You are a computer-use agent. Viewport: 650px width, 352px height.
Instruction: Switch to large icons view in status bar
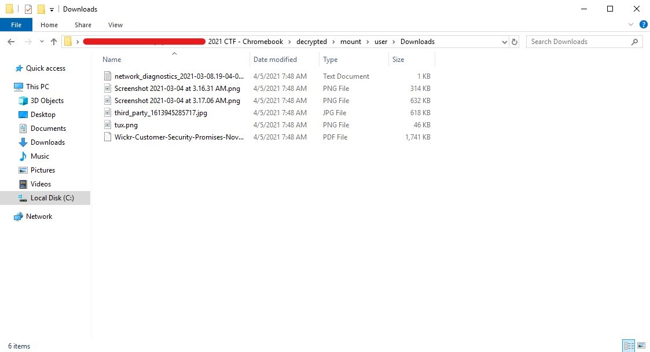point(641,346)
